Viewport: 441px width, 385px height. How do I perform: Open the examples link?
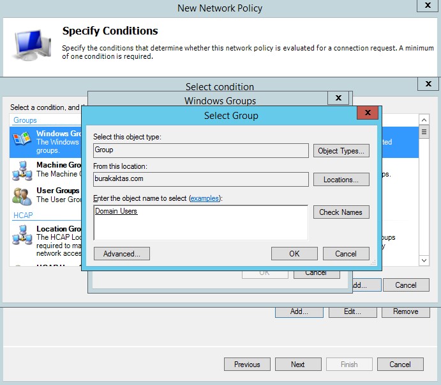click(204, 198)
